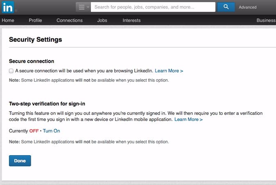
Task: Go to the Home menu item
Action: 8,20
